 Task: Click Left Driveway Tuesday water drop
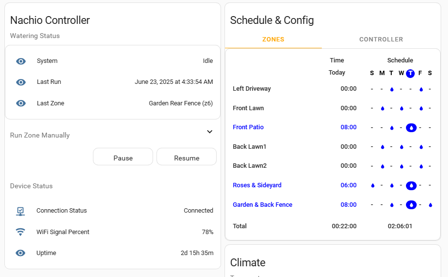[x=392, y=89]
